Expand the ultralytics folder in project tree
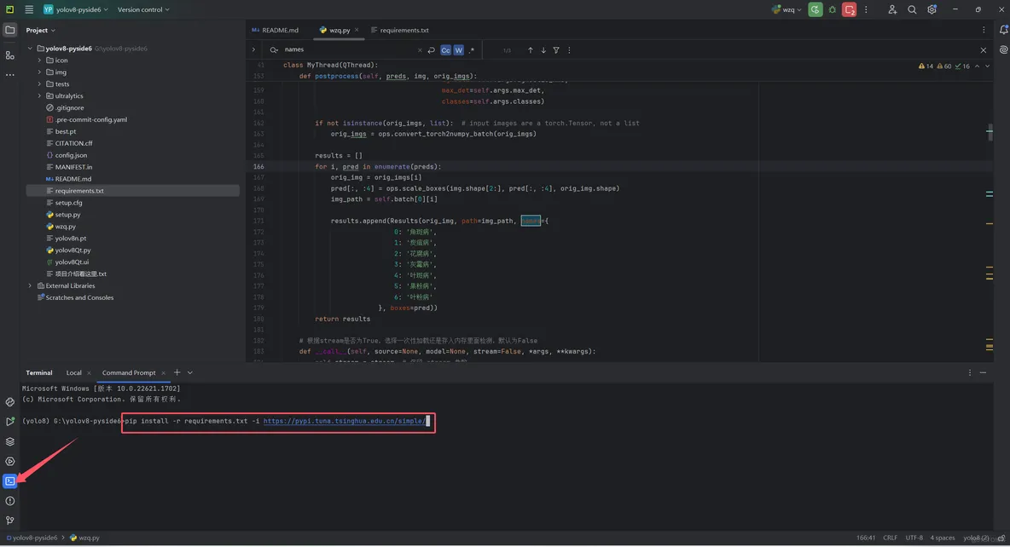Image resolution: width=1010 pixels, height=547 pixels. tap(39, 96)
